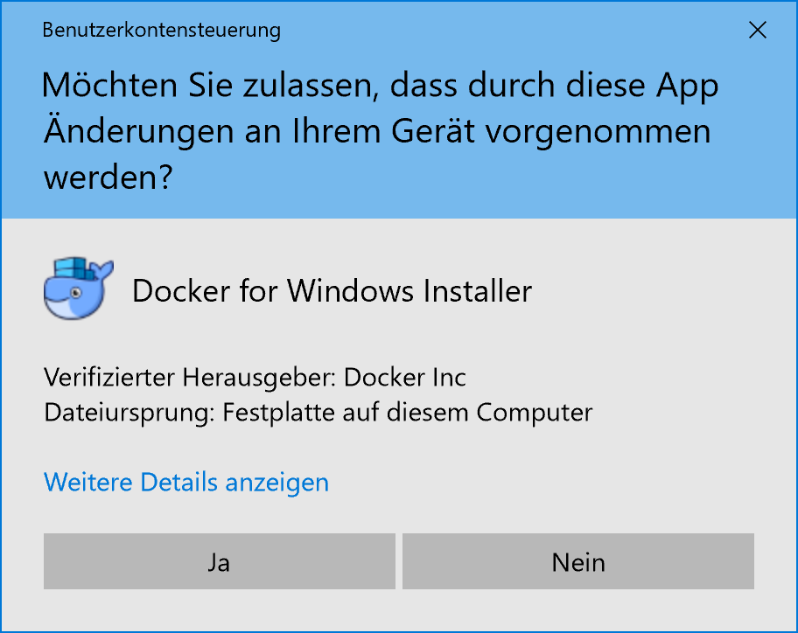798x633 pixels.
Task: Approve the installer by clicking 'Ja'
Action: click(x=219, y=561)
